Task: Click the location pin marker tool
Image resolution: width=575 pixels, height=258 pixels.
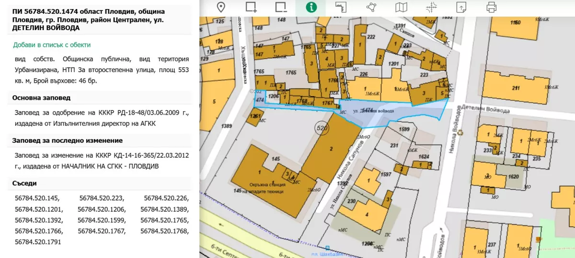Action: click(x=221, y=7)
